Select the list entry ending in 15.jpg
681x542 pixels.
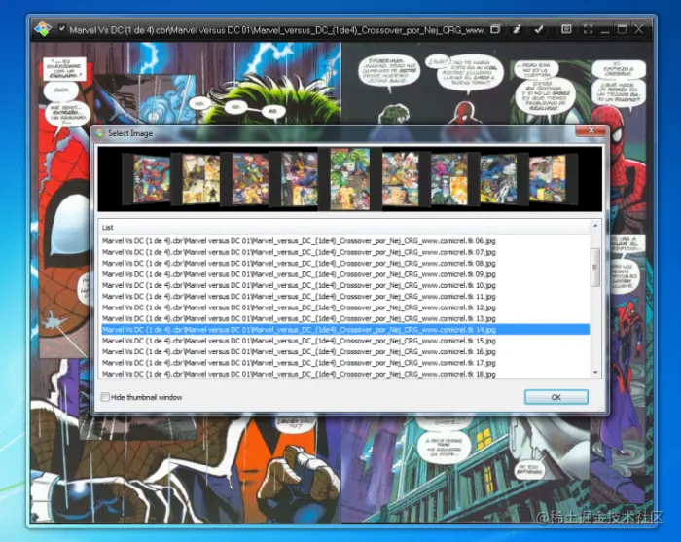point(344,341)
